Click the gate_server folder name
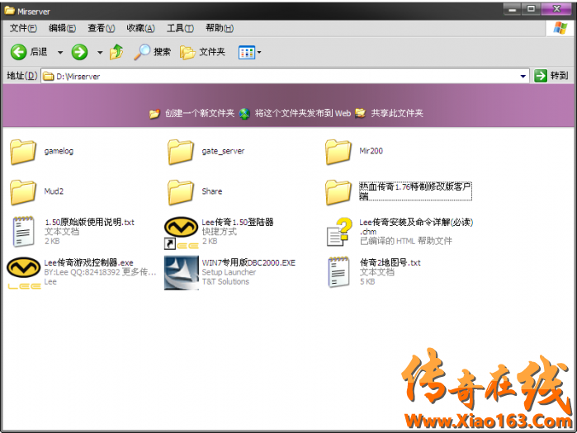 (223, 151)
